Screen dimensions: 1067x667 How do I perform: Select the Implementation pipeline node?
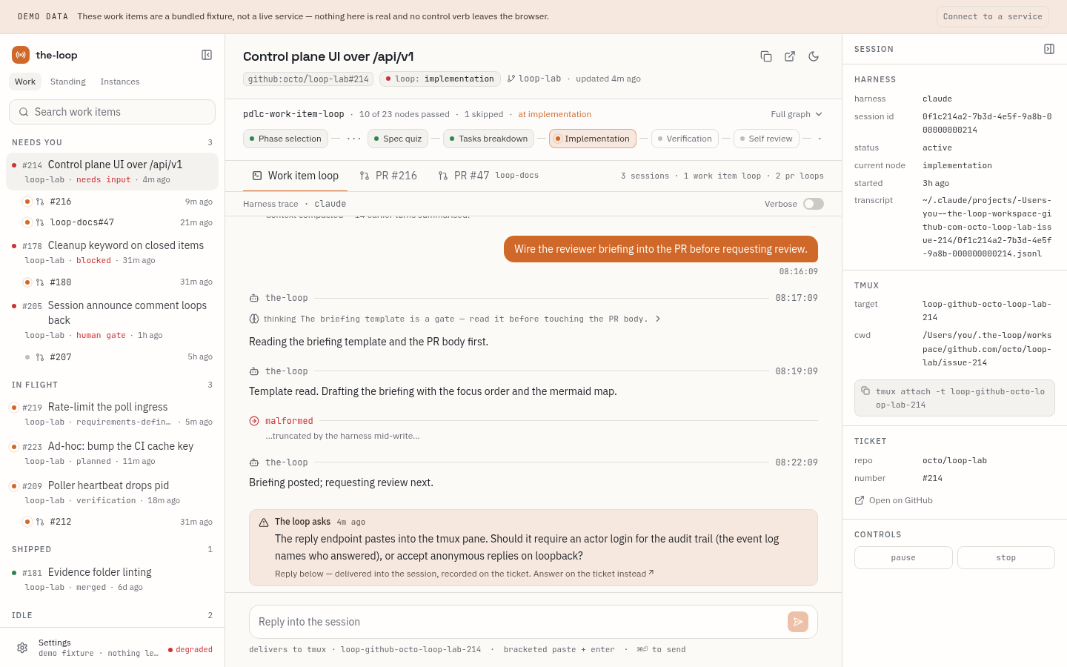(x=593, y=139)
